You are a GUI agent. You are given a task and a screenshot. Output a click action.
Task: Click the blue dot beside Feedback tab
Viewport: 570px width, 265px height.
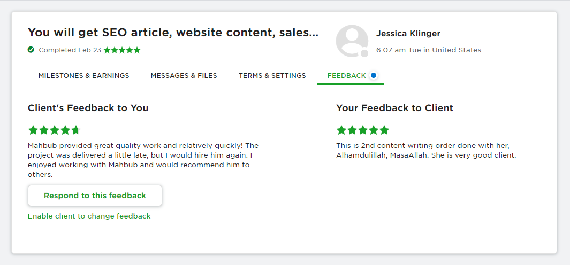(374, 75)
